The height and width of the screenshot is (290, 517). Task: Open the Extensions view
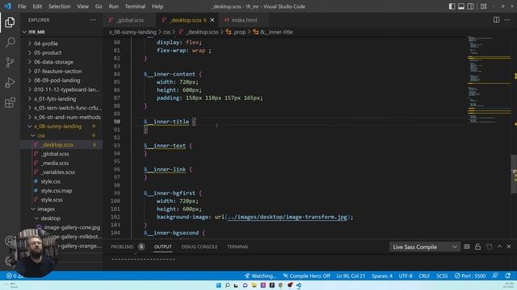10,102
